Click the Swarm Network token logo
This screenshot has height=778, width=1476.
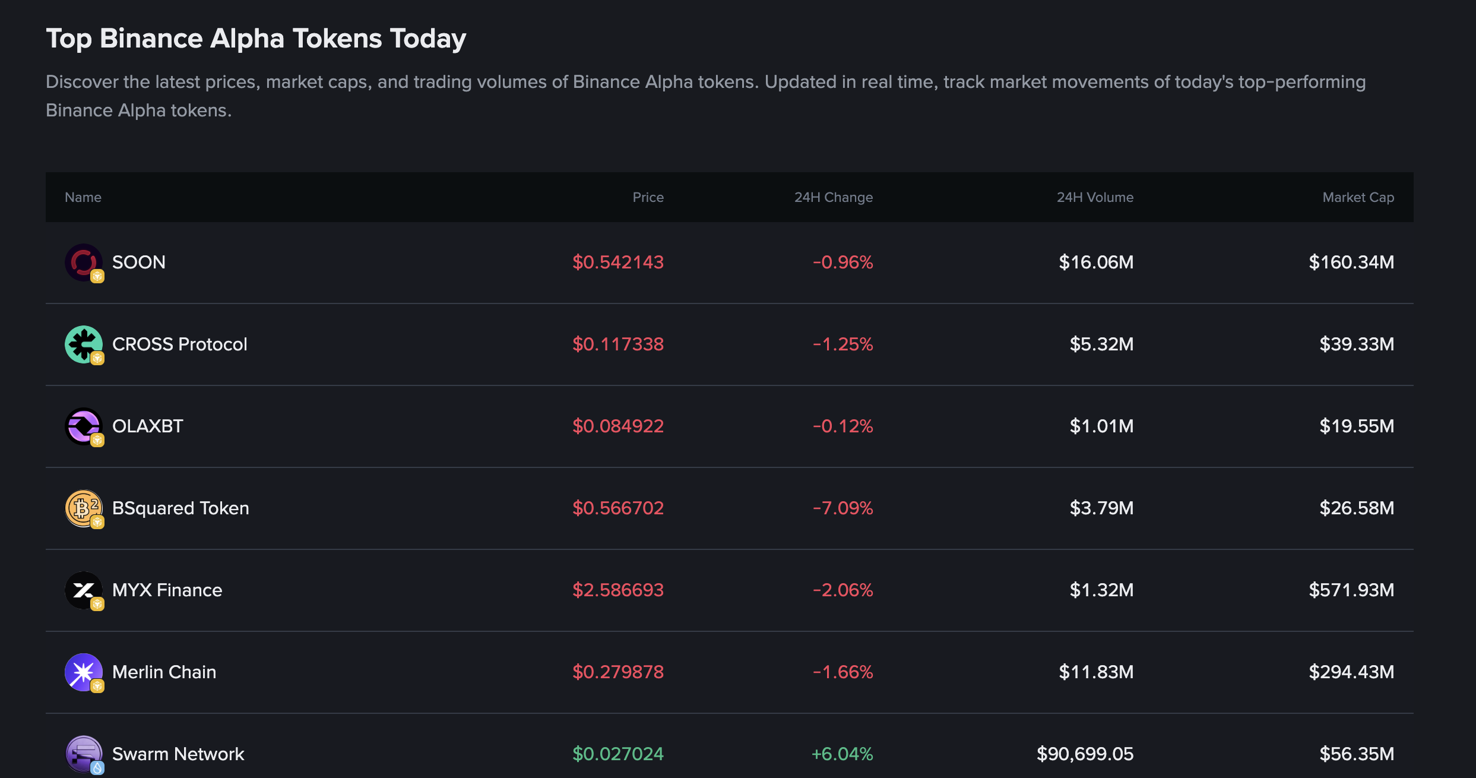(x=84, y=754)
